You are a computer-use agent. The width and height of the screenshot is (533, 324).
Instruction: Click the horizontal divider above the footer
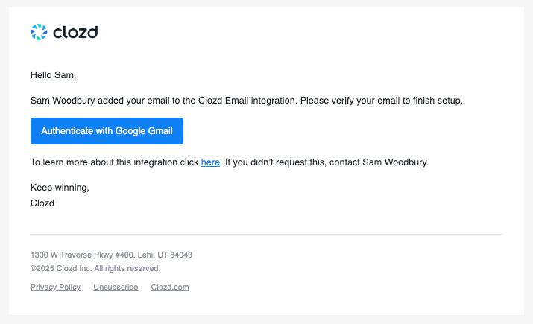[266, 234]
